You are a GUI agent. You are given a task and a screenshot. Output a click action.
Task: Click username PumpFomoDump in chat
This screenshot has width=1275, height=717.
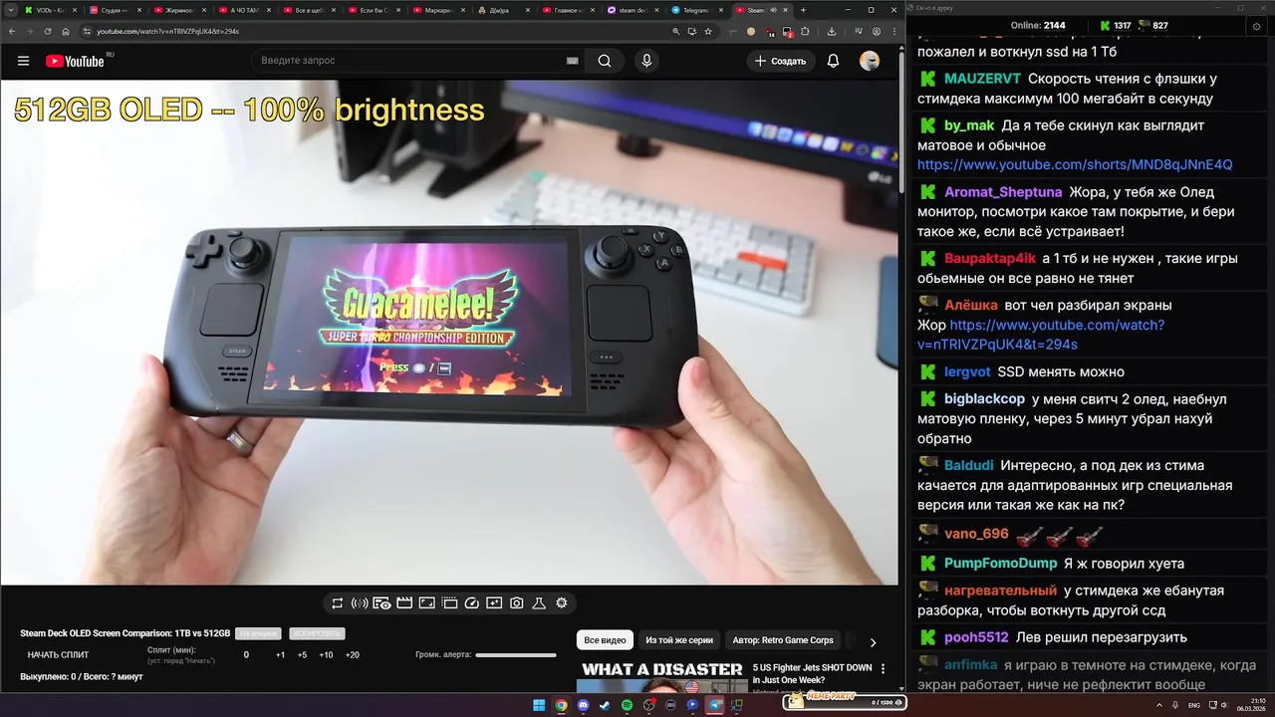[1001, 564]
